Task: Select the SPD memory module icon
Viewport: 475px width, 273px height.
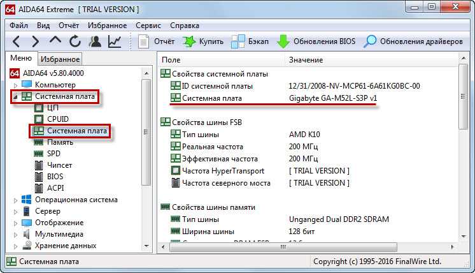Action: [38, 154]
